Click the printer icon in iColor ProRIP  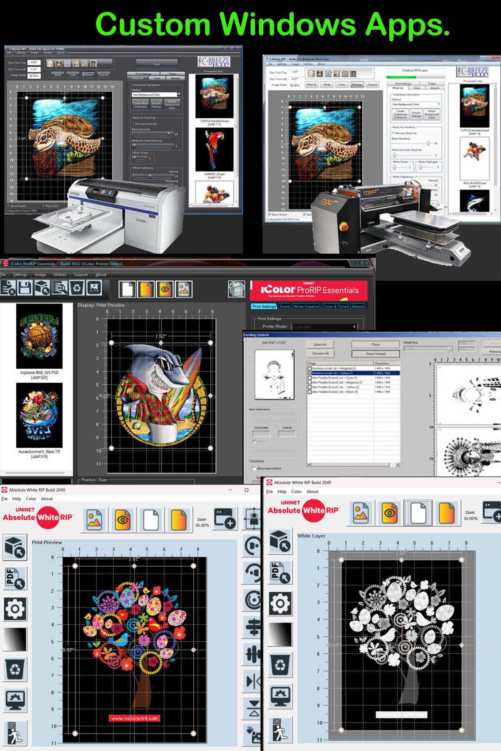click(236, 289)
